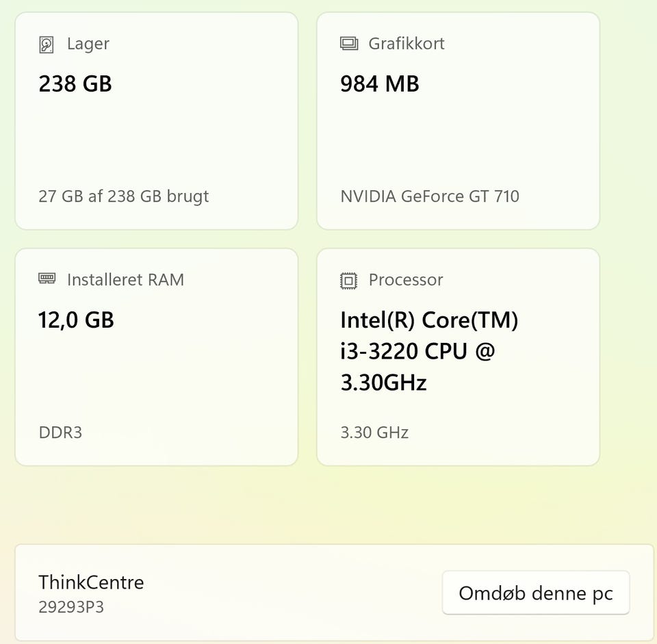Click the Lager heading label
Viewport: 657px width, 644px height.
pos(88,44)
